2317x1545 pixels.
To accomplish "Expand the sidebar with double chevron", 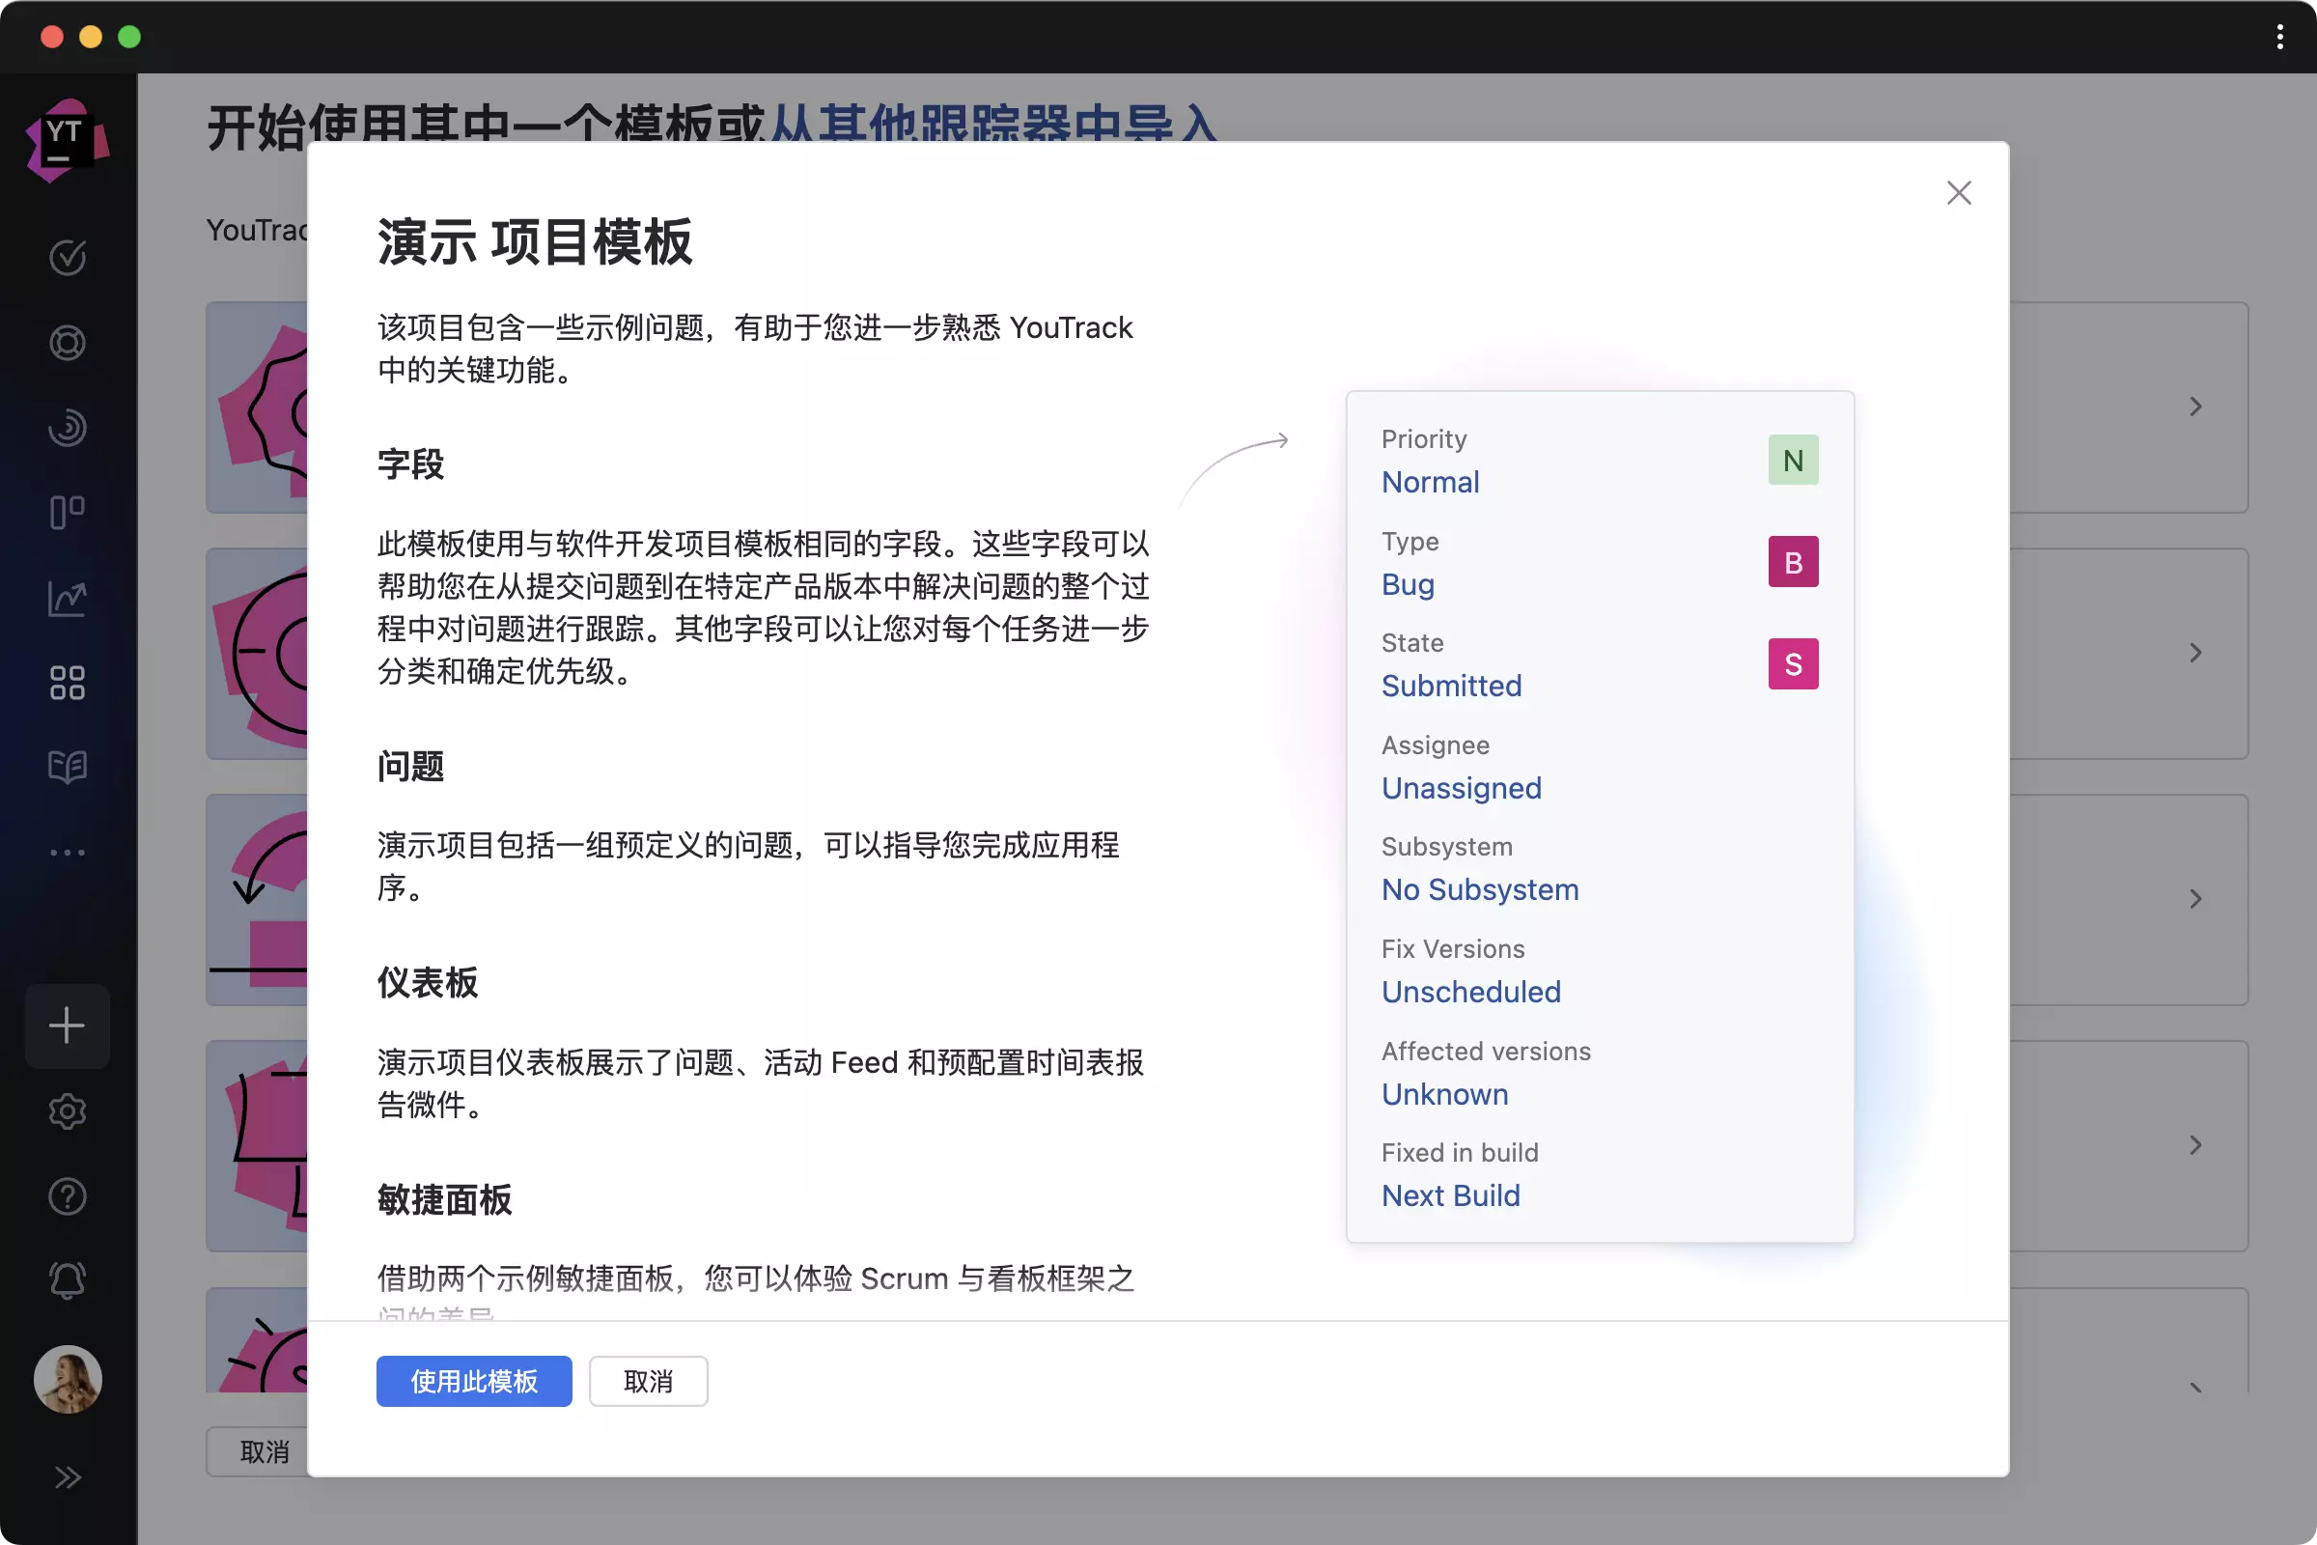I will coord(67,1477).
